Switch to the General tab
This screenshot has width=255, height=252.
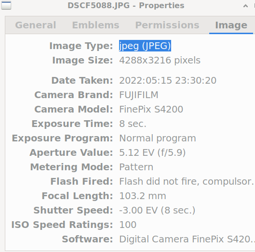click(36, 25)
